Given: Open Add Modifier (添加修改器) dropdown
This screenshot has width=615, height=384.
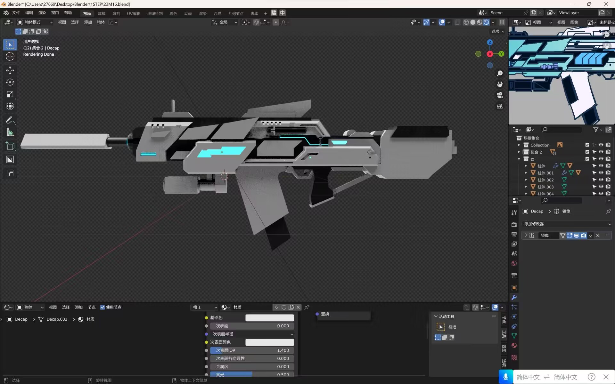Looking at the screenshot, I should (567, 224).
